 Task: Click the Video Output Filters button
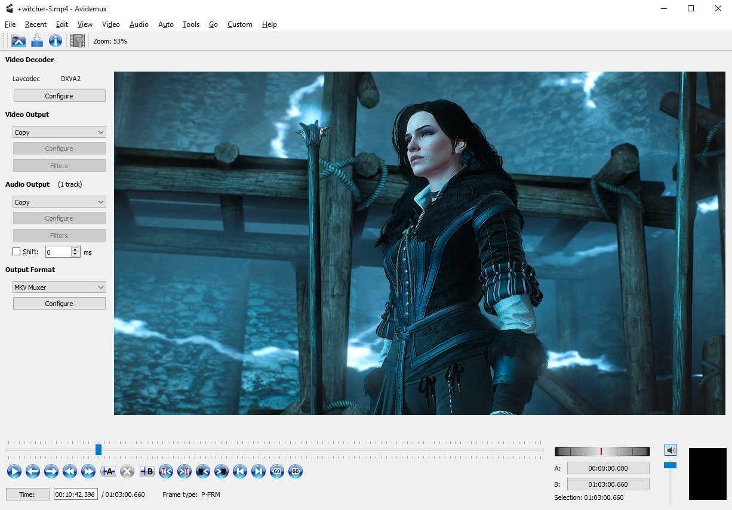click(x=59, y=166)
